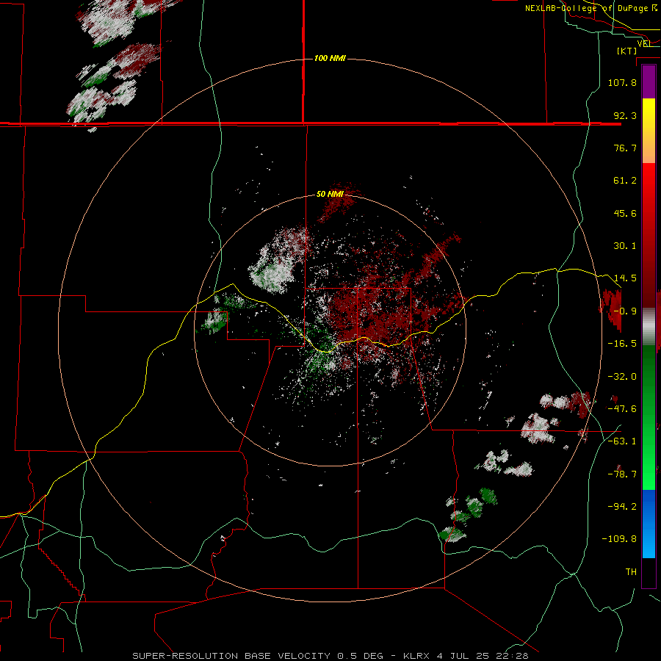Screen dimensions: 661x661
Task: Pick the blue segment of the color bar
Action: click(649, 524)
